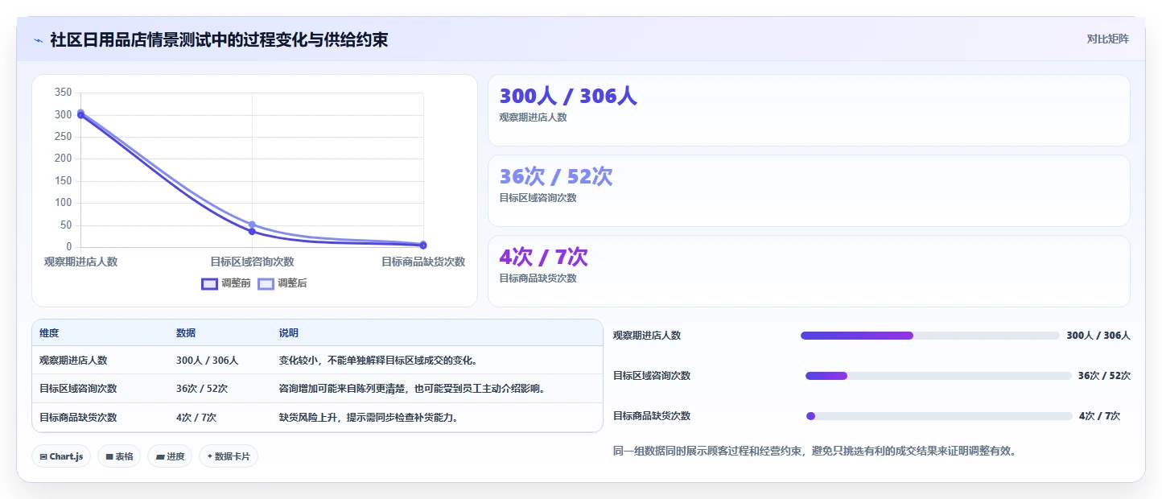Open the 300人 / 306人 data card
1162x499 pixels.
(x=809, y=110)
